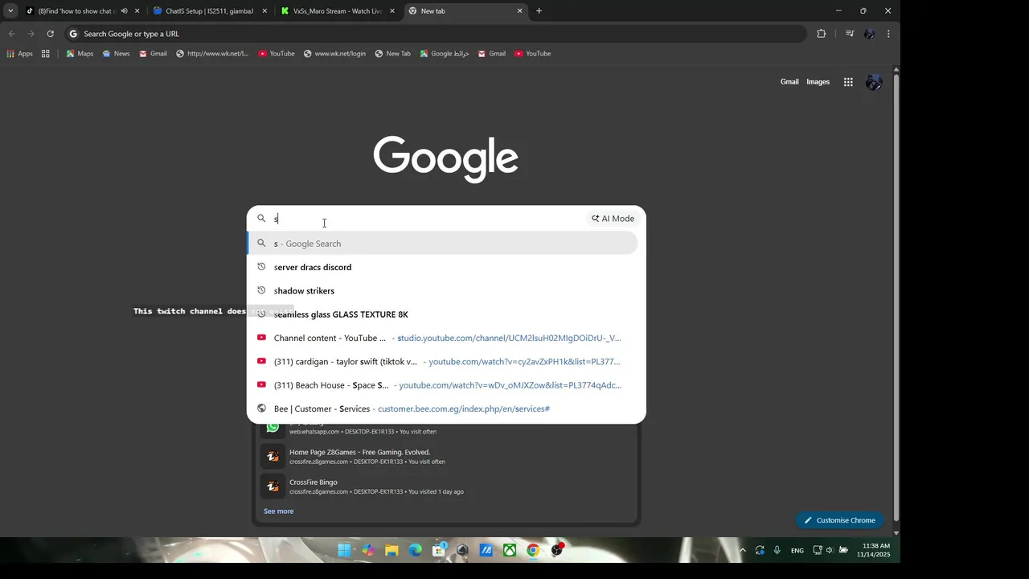Open the ENG language switcher
The height and width of the screenshot is (579, 1029).
click(x=797, y=551)
